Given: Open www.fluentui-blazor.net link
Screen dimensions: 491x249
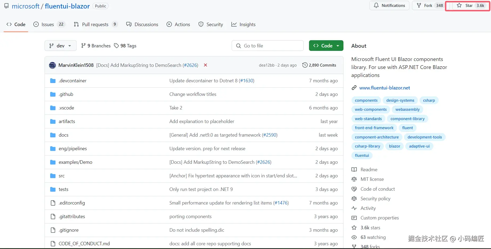Looking at the screenshot, I should [385, 88].
